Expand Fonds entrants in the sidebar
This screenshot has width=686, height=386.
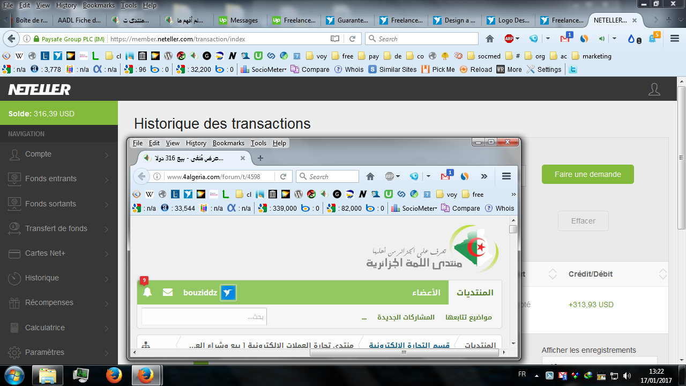click(59, 179)
